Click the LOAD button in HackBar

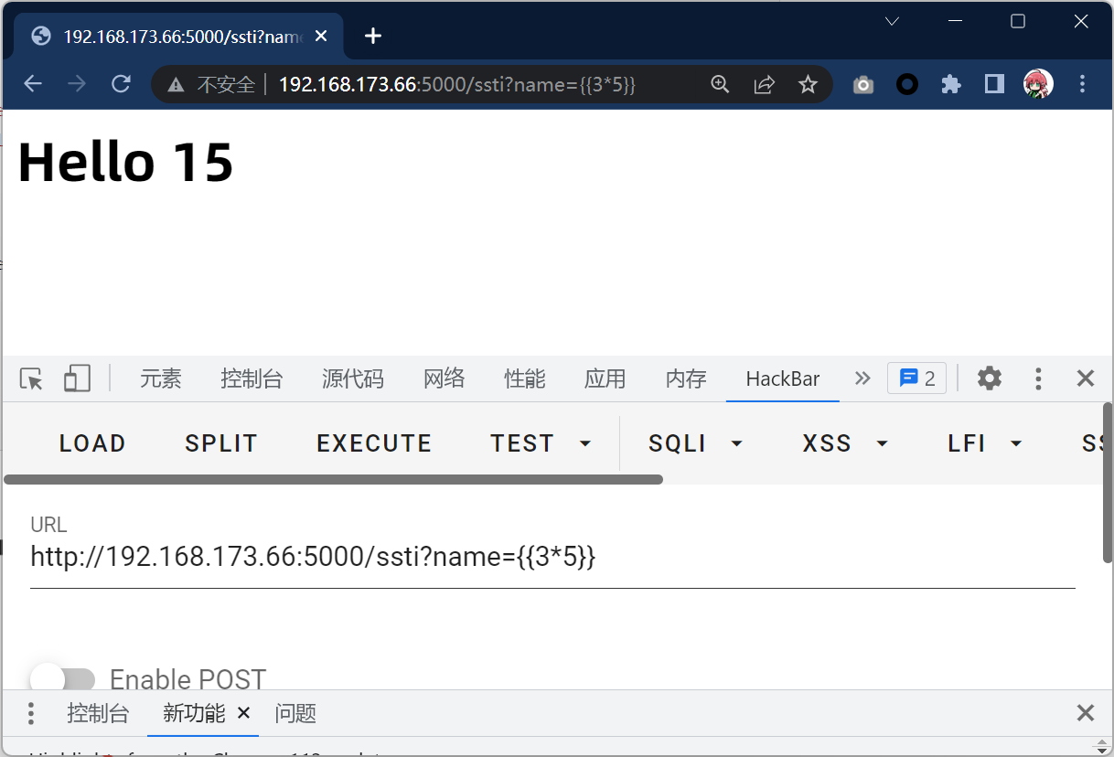click(92, 444)
